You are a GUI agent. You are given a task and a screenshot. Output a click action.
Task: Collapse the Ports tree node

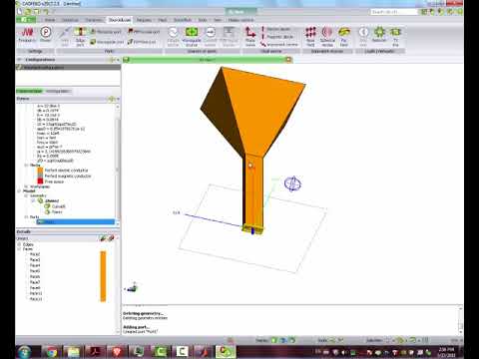[x=26, y=216]
